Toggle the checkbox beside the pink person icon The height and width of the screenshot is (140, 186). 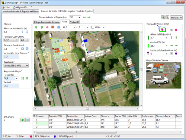[x=171, y=30]
